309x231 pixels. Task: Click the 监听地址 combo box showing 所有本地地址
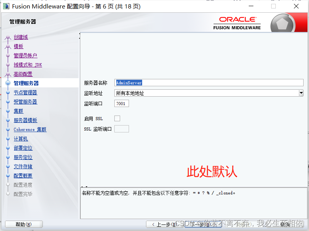click(209, 93)
